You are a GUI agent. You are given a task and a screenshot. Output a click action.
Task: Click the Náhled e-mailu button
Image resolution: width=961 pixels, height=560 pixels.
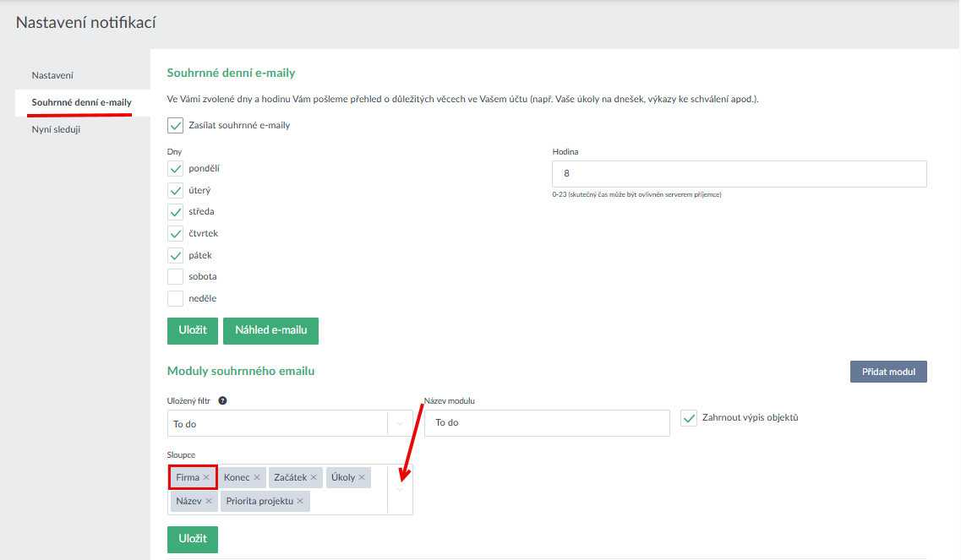[270, 331]
